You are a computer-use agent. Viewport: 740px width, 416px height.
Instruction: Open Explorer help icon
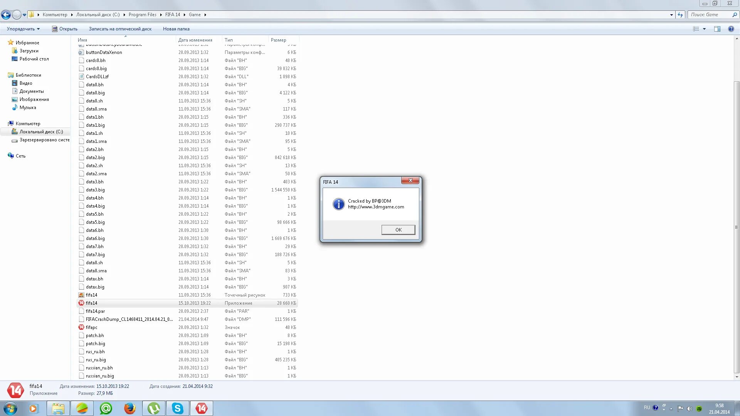[x=731, y=29]
